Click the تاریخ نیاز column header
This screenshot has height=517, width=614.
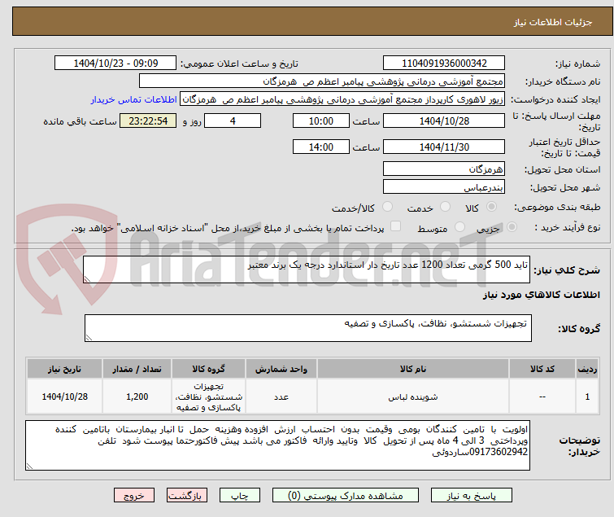click(x=64, y=369)
